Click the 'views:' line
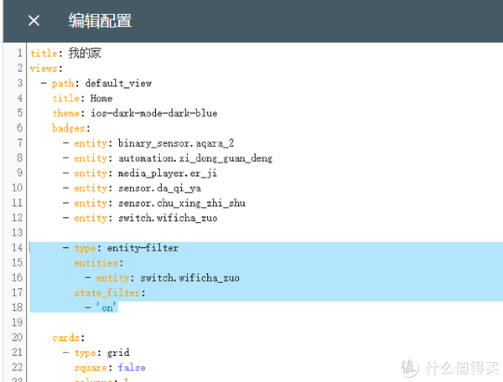Image resolution: width=503 pixels, height=382 pixels. 46,68
